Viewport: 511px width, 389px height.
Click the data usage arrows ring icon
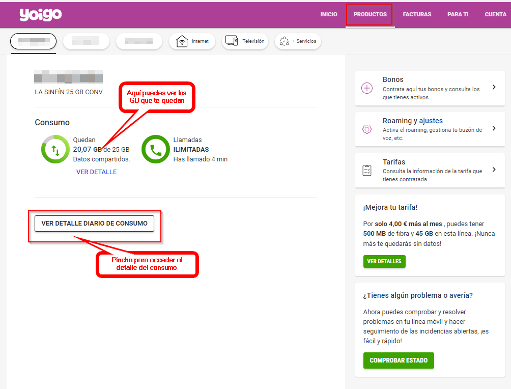pos(55,149)
